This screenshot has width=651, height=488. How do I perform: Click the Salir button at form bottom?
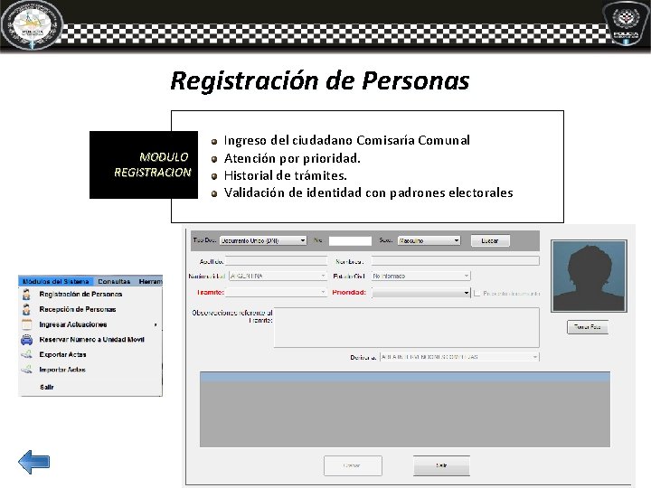(441, 465)
